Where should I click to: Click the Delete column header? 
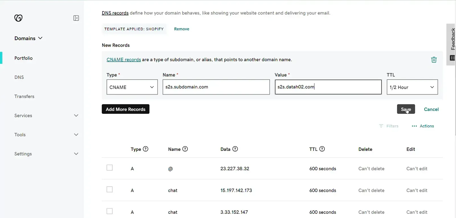pyautogui.click(x=365, y=149)
